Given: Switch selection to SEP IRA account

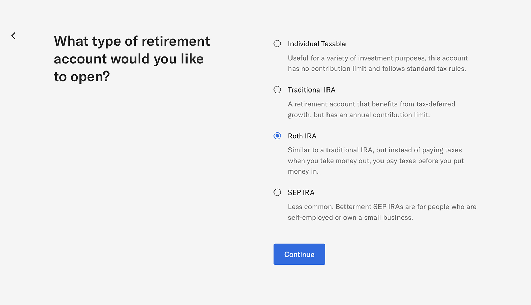Looking at the screenshot, I should tap(277, 192).
